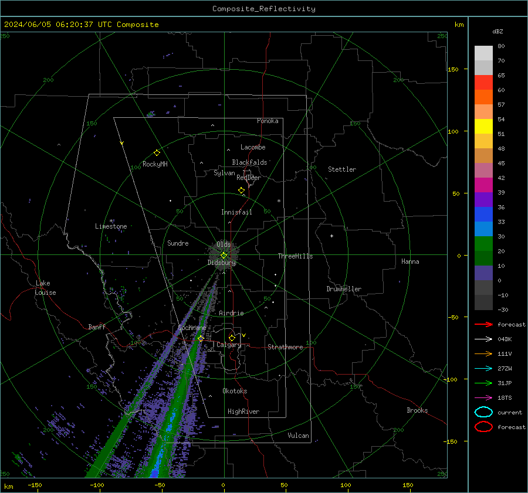Click the magenta 18TS arrow icon
Image resolution: width=528 pixels, height=493 pixels.
pos(483,397)
